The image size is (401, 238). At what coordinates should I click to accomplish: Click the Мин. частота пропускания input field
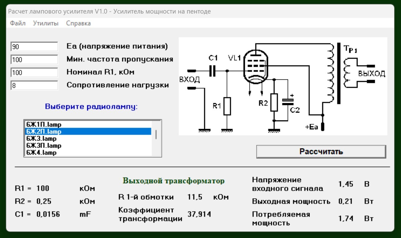click(x=34, y=59)
